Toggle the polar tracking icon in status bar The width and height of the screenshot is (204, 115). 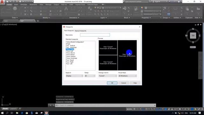point(146,109)
